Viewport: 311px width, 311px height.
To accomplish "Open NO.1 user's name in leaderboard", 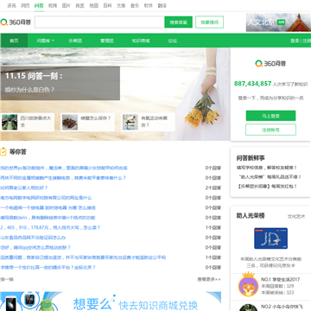I will [281, 279].
